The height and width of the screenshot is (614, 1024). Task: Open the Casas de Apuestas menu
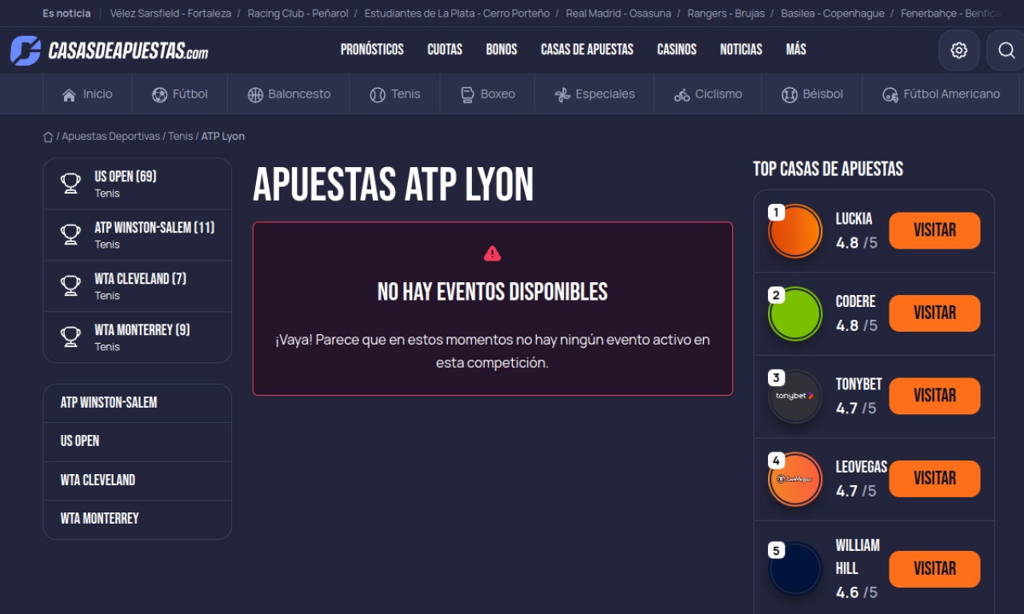click(x=587, y=50)
